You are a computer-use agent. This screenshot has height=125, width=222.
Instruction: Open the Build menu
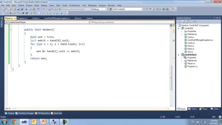pyautogui.click(x=36, y=6)
